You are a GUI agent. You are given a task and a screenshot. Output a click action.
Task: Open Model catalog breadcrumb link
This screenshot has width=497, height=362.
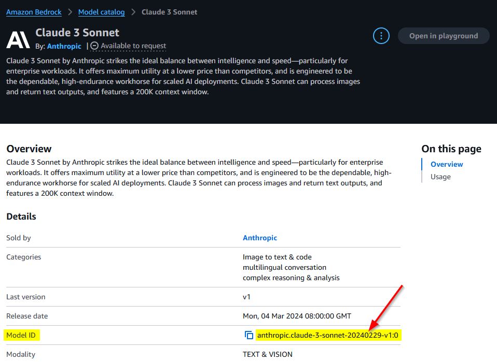pos(101,12)
